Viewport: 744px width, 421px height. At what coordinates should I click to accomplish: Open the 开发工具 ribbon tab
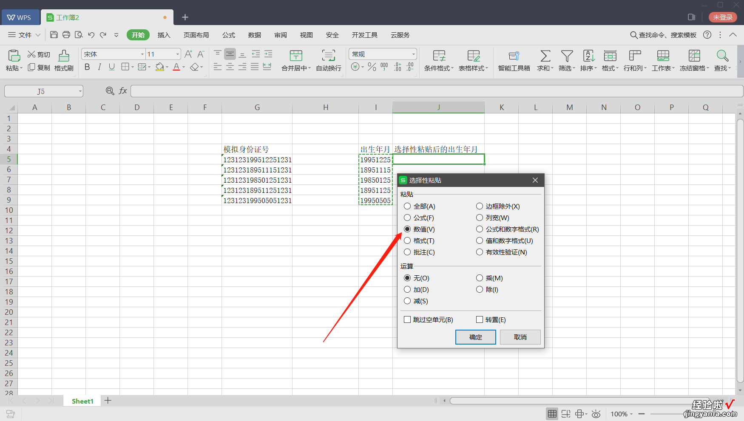tap(365, 35)
